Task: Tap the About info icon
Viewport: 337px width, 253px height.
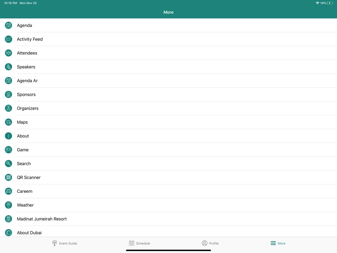Action: pos(8,136)
